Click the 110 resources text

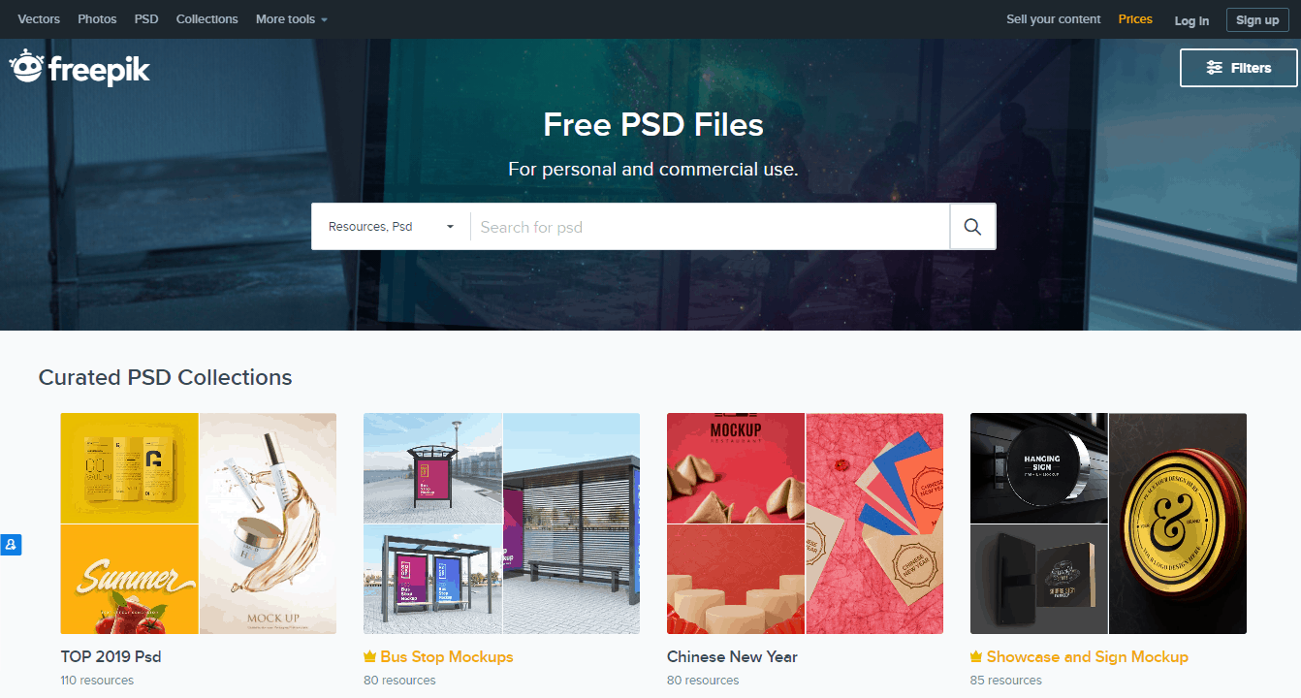97,681
